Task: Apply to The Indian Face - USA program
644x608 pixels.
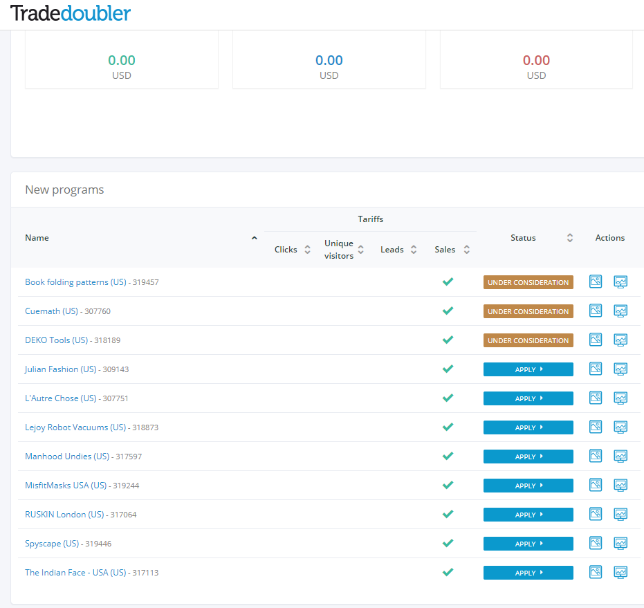Action: click(528, 573)
